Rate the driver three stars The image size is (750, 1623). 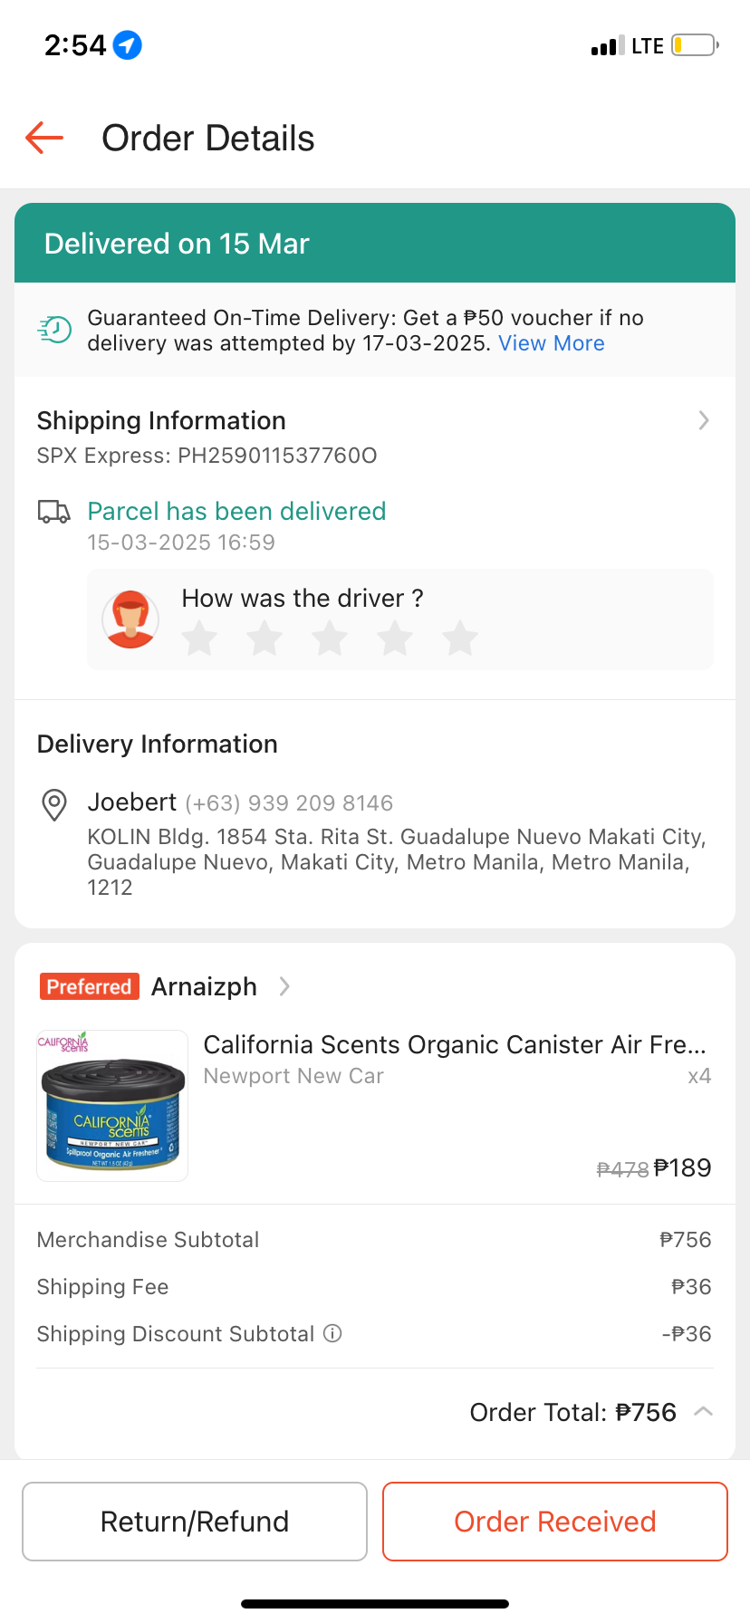click(330, 639)
